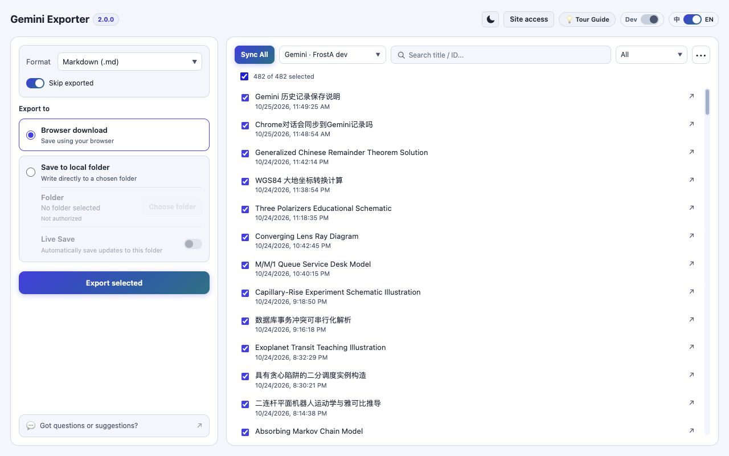Uncheck the M/M/1 Queue Service Desk Model checkbox

[245, 265]
